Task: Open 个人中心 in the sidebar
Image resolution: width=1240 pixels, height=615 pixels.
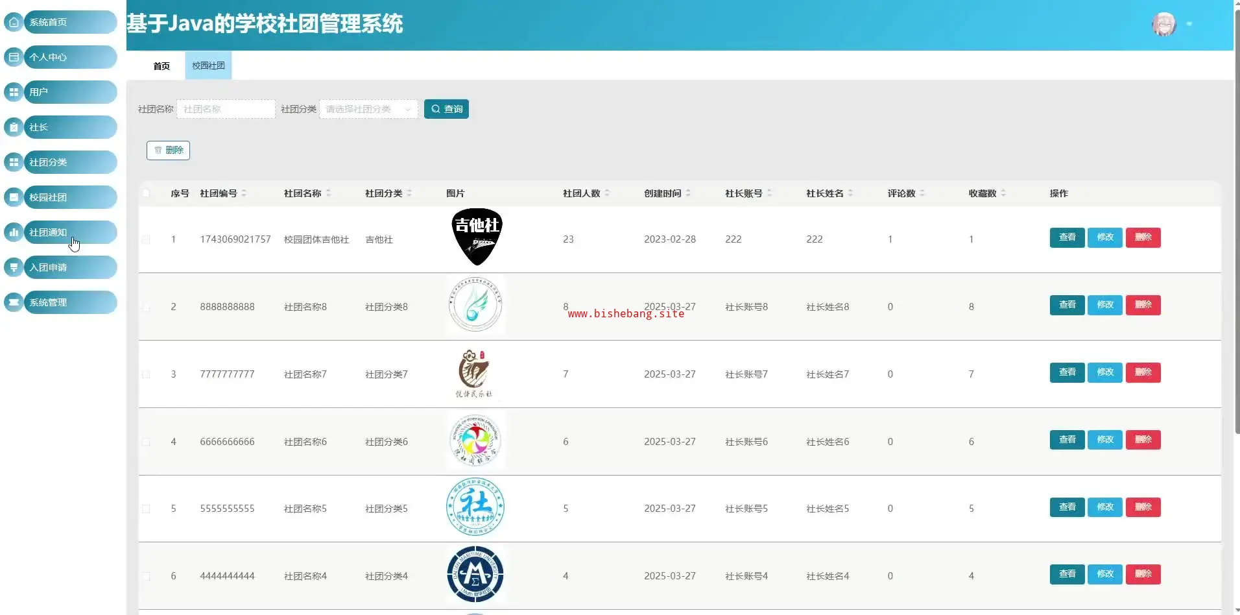Action: (70, 57)
